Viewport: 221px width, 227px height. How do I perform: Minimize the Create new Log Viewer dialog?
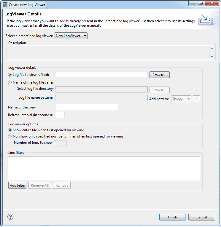[x=193, y=3]
